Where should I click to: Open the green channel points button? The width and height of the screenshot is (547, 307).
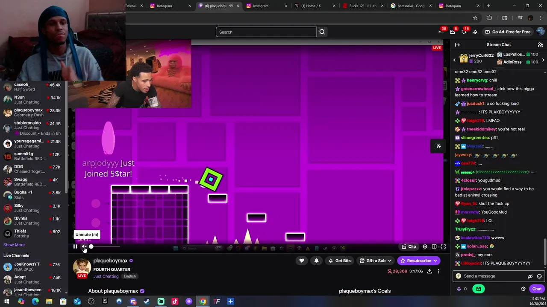(478, 289)
